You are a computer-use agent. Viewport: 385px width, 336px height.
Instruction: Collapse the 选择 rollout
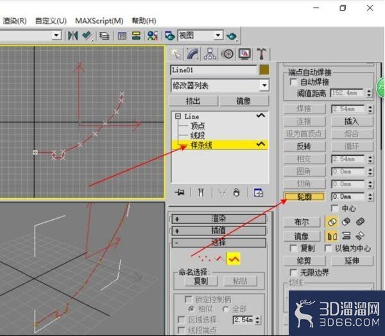point(219,243)
